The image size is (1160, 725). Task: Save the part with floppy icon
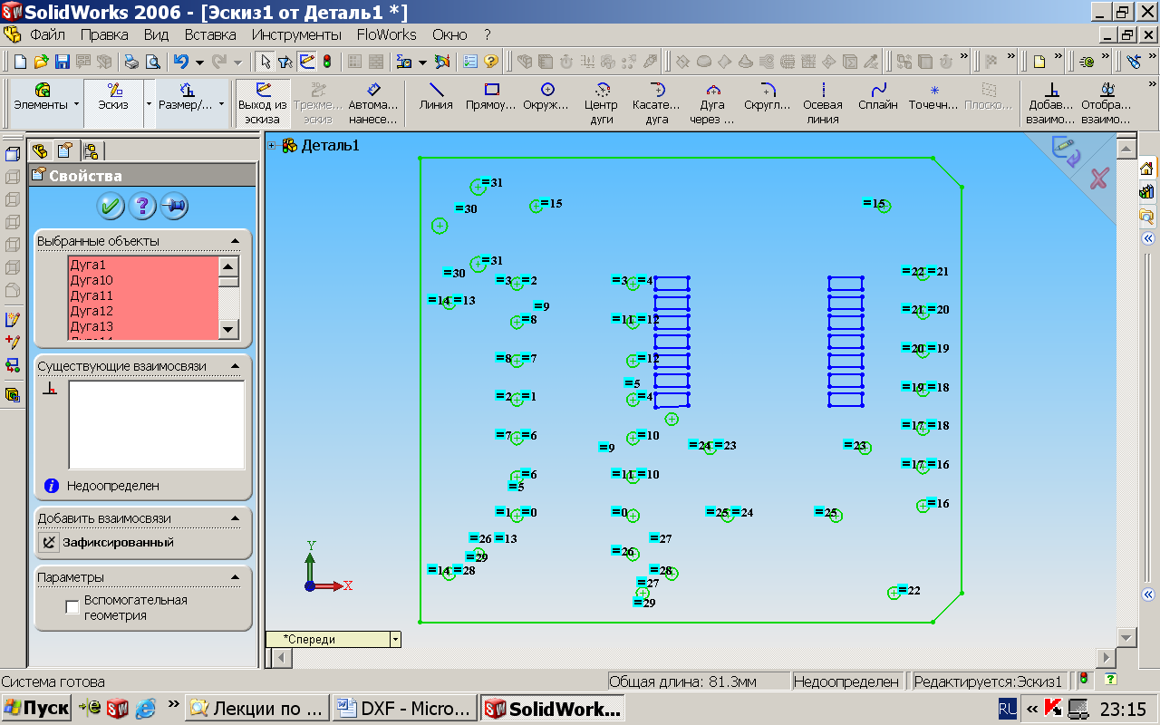(x=63, y=62)
